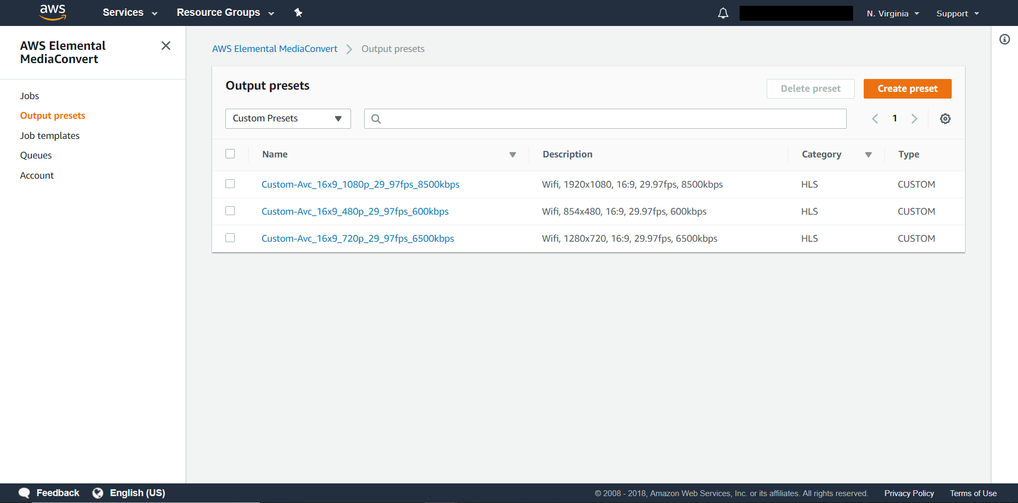Change language via English (US)
Viewport: 1018px width, 503px height.
click(x=137, y=493)
